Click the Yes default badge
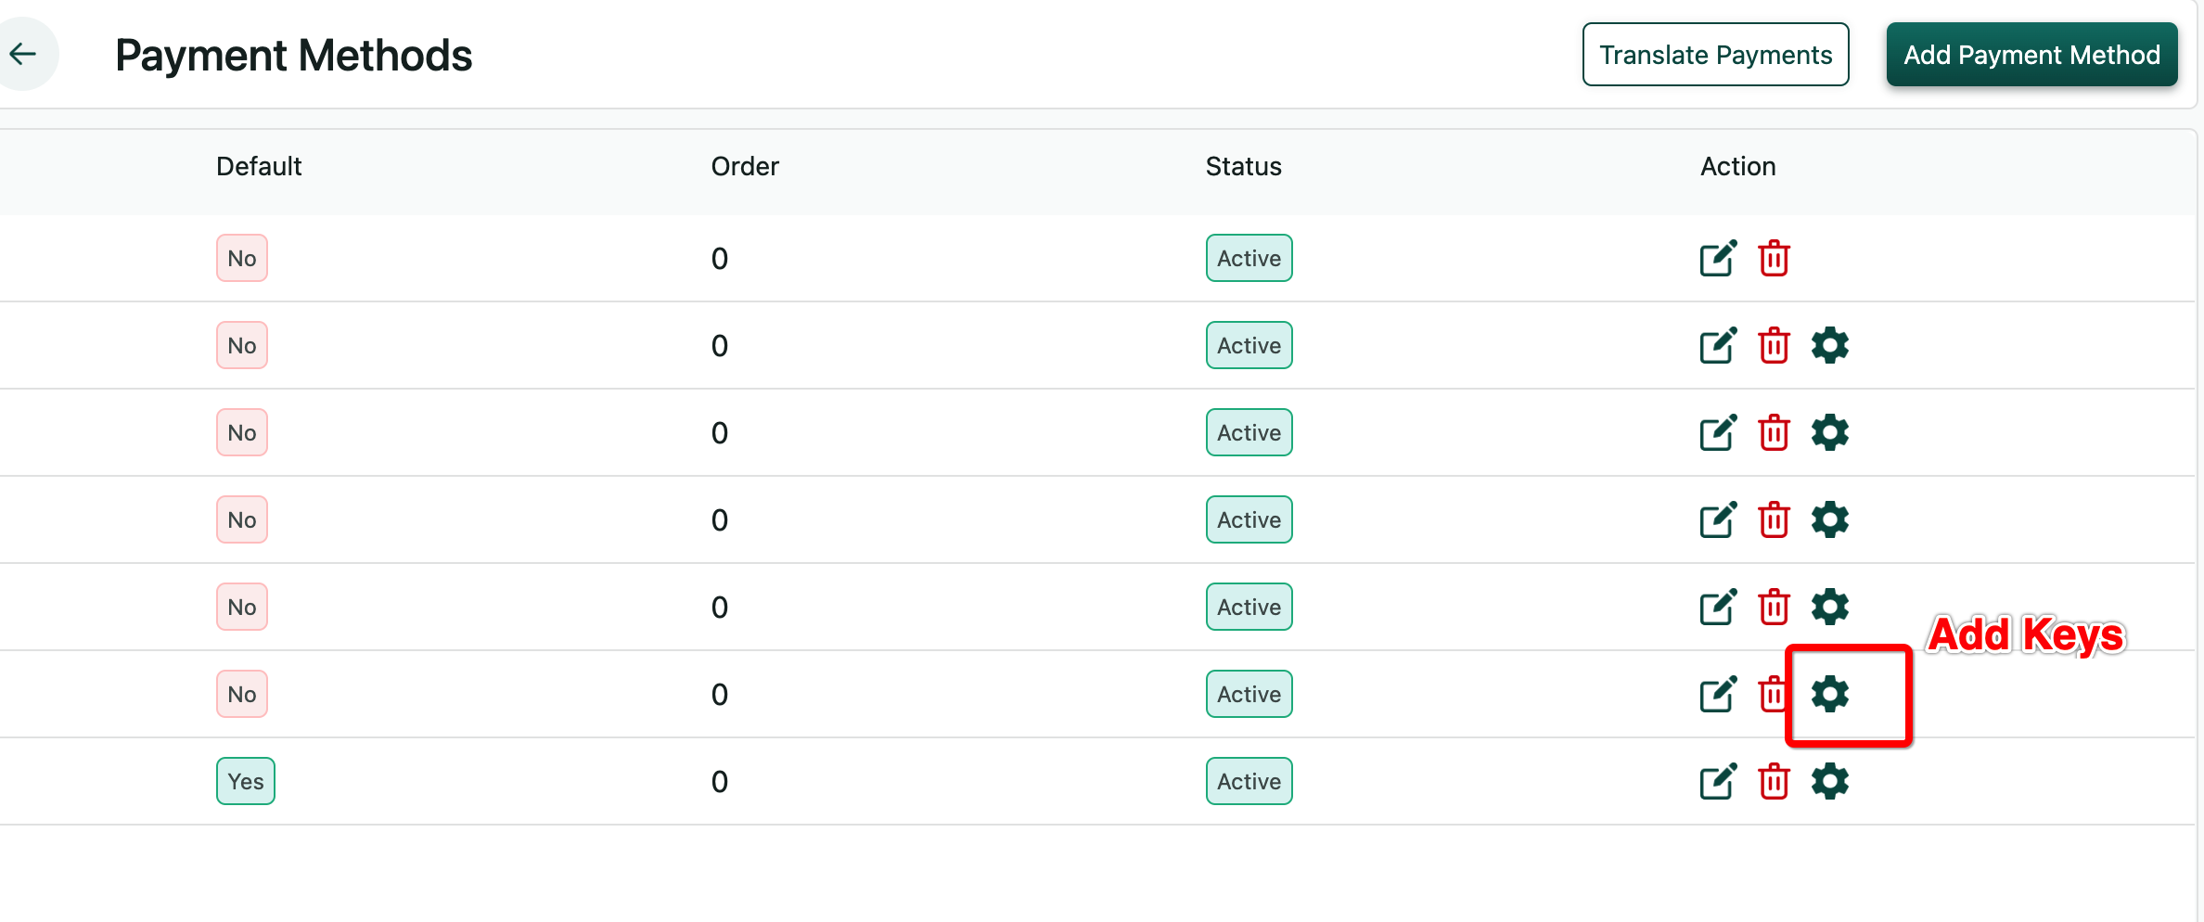The image size is (2204, 922). [246, 782]
